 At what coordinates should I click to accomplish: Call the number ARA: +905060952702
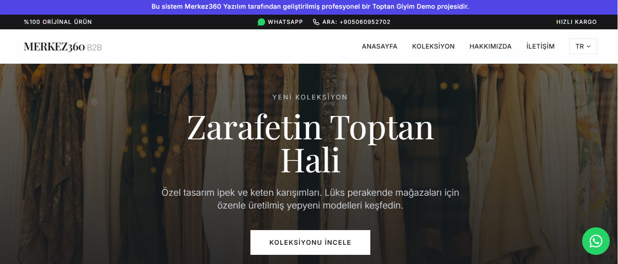pos(352,22)
